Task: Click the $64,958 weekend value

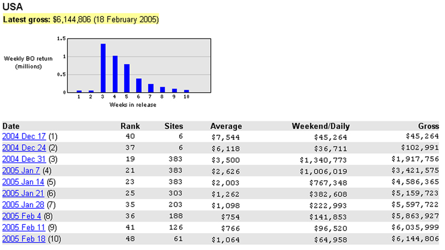Action: tap(330, 240)
